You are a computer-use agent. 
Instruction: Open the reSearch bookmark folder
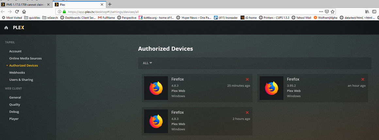(50, 18)
